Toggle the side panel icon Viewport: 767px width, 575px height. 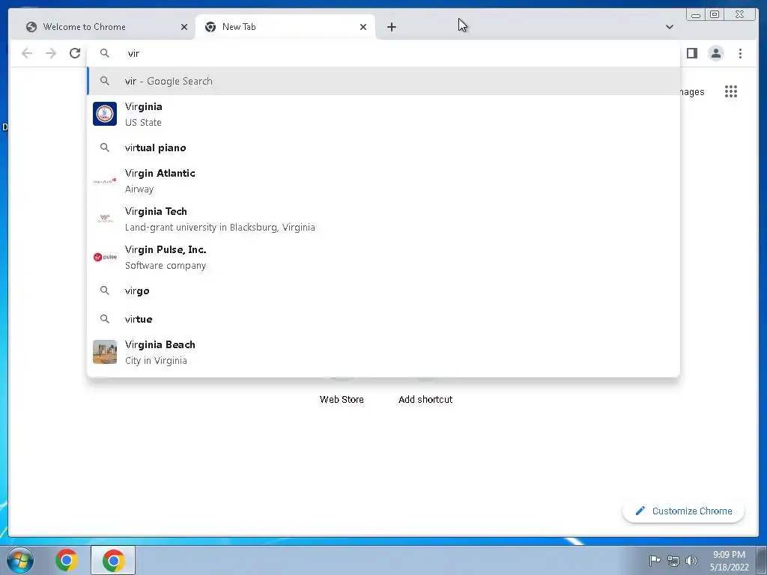click(691, 53)
